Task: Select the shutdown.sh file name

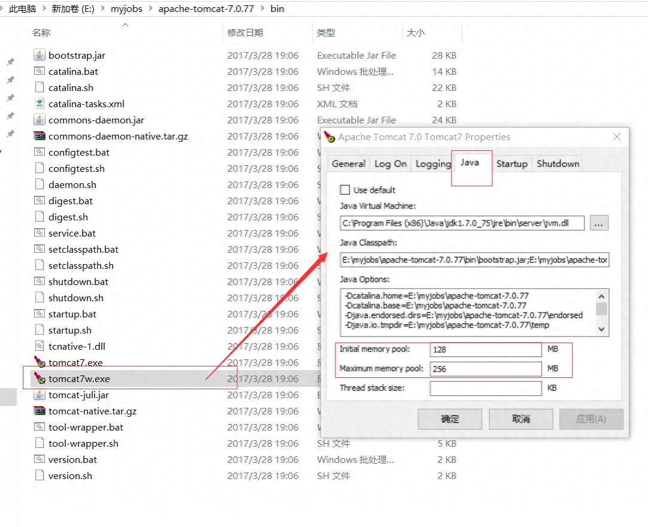Action: [x=75, y=298]
